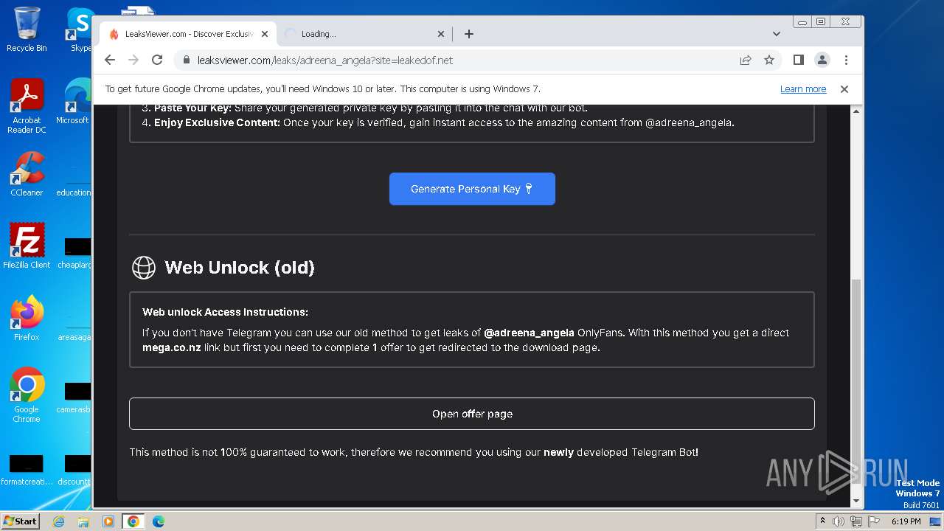Select Chrome in the taskbar

(133, 521)
